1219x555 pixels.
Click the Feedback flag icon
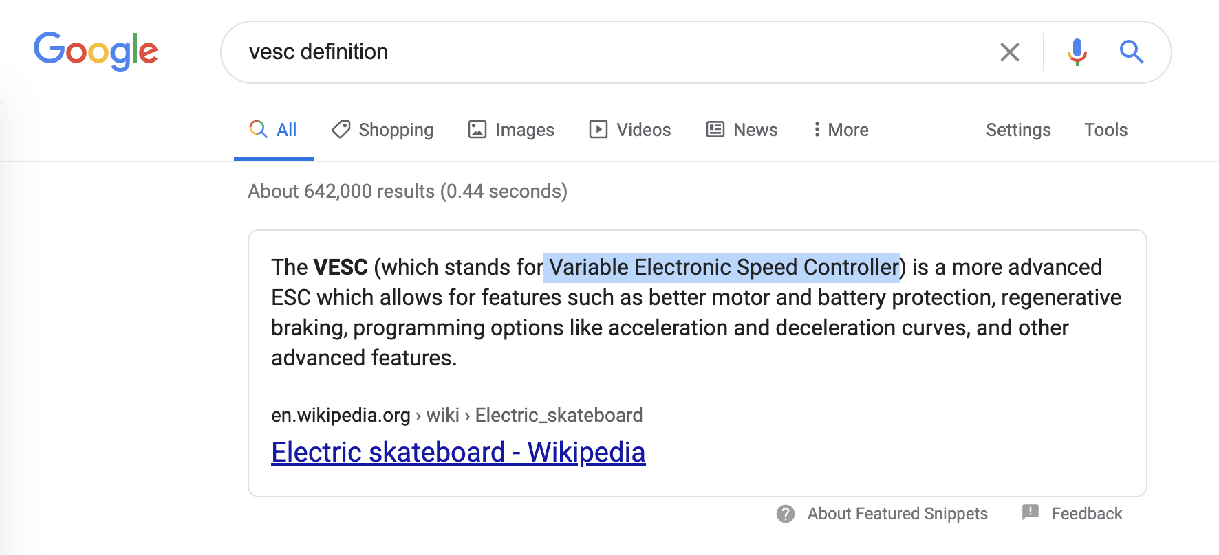coord(1031,512)
